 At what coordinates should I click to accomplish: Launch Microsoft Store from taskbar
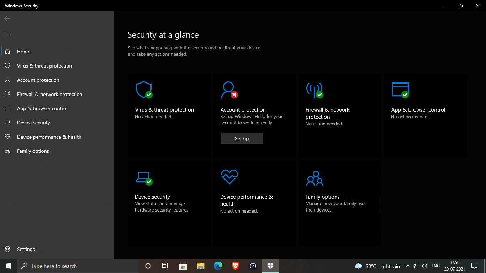pyautogui.click(x=183, y=266)
